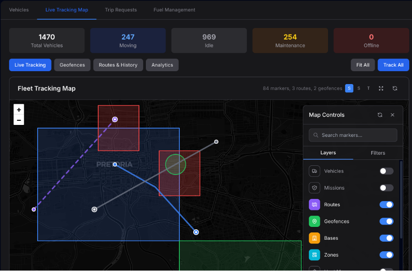Click the Fit All button
412x271 pixels.
pyautogui.click(x=362, y=65)
